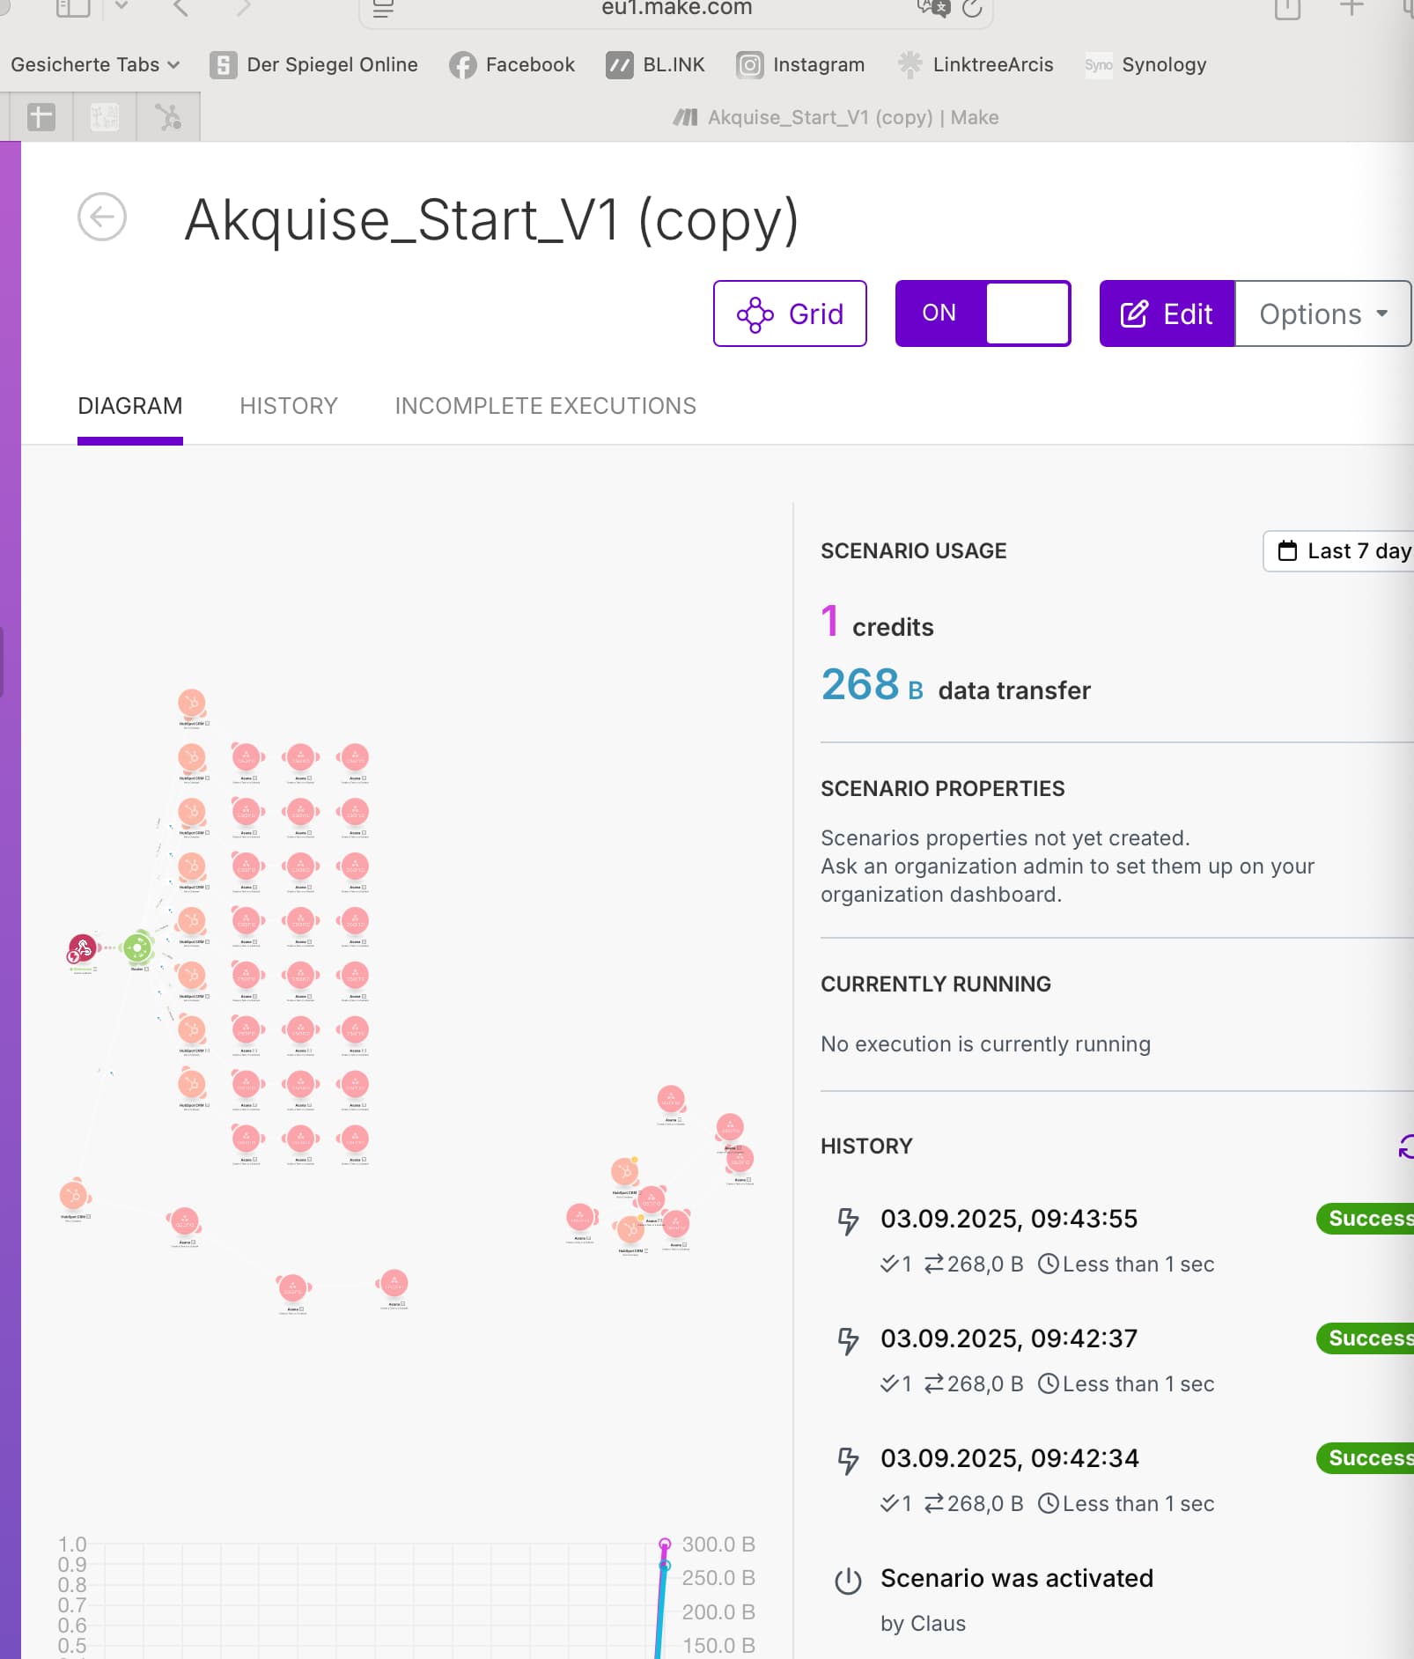Click the data point on usage chart
The width and height of the screenshot is (1414, 1659).
[x=665, y=1544]
